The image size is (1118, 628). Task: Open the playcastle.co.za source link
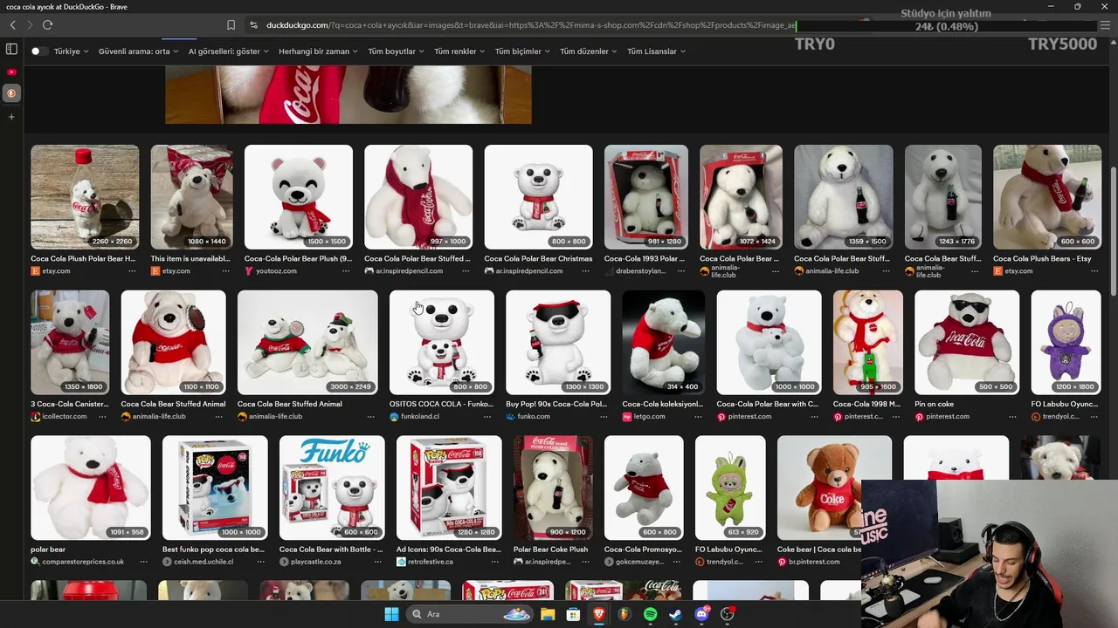(x=316, y=562)
